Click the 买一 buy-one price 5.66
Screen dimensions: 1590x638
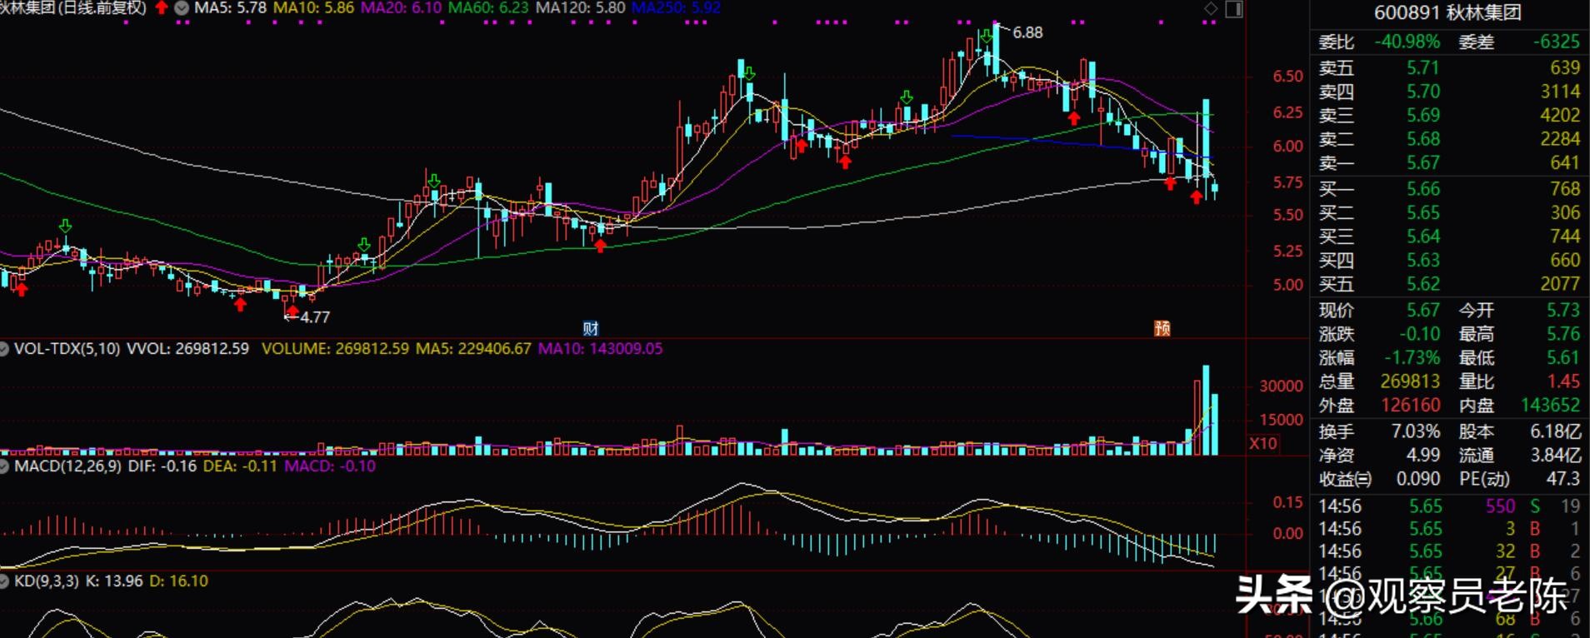click(1423, 189)
